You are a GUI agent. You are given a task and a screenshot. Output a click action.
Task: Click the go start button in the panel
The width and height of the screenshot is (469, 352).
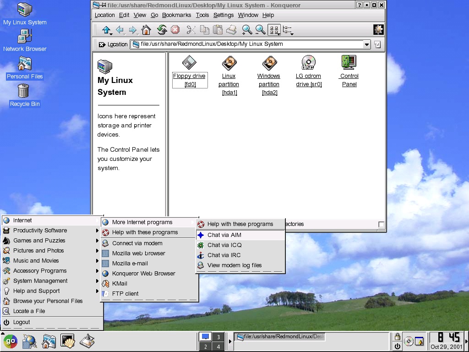tap(11, 341)
